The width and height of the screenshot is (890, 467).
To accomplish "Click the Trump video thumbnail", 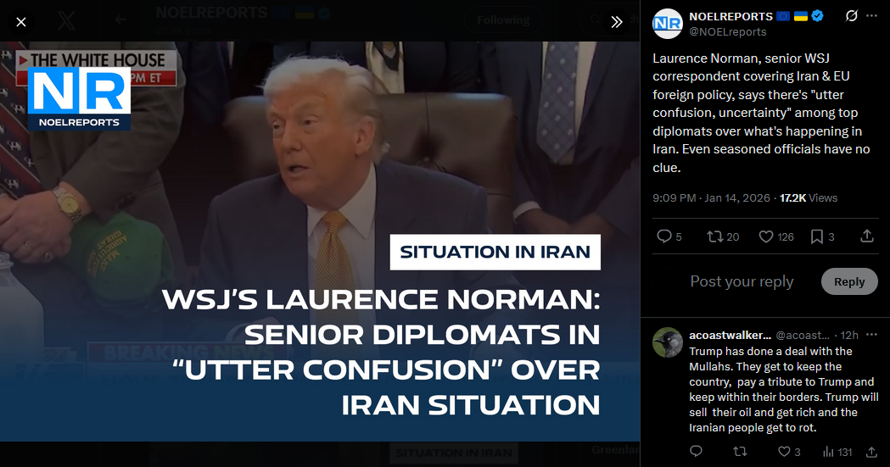I will pos(320,242).
